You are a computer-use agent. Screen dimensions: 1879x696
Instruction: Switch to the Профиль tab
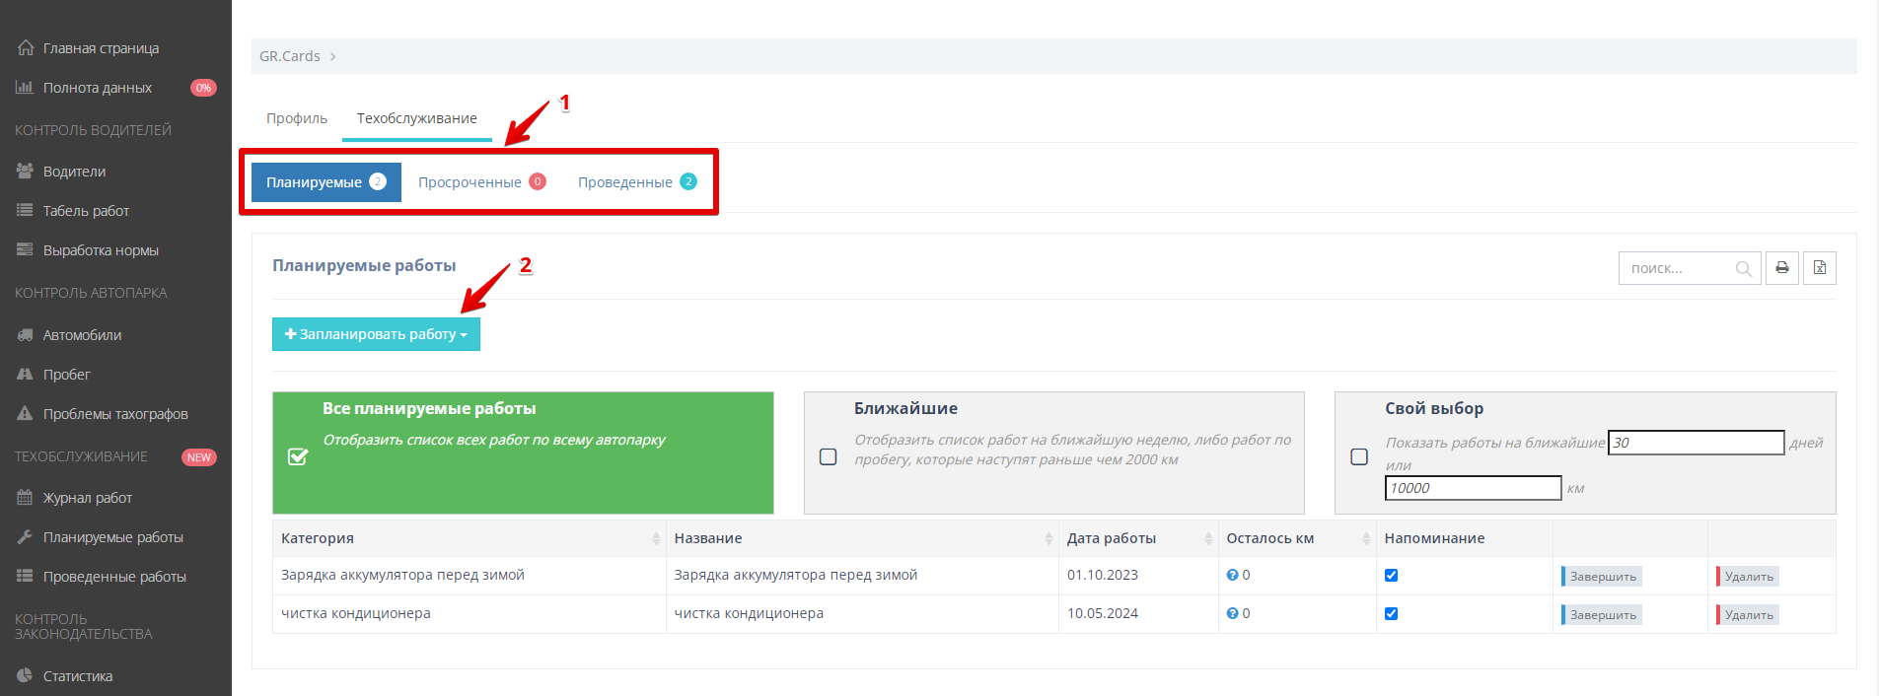(296, 118)
